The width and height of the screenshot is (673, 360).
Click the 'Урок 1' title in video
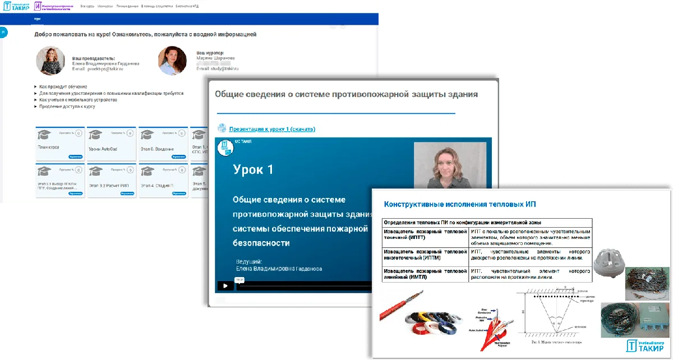click(253, 169)
